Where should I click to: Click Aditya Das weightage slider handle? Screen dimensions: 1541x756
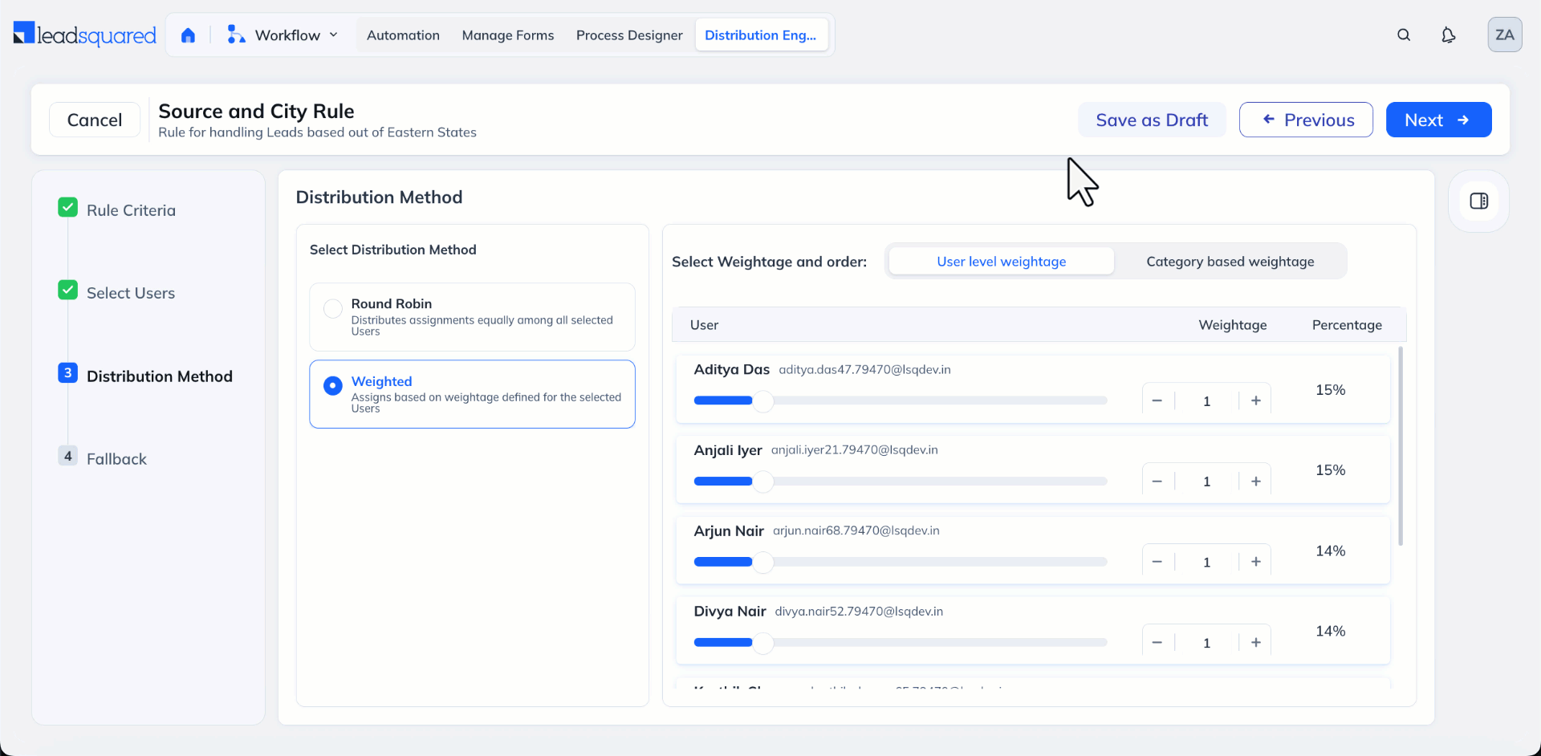tap(763, 400)
